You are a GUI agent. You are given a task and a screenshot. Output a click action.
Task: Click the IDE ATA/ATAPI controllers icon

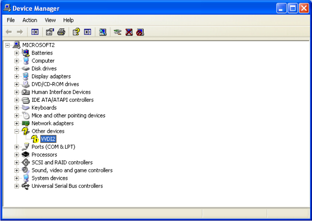click(25, 100)
